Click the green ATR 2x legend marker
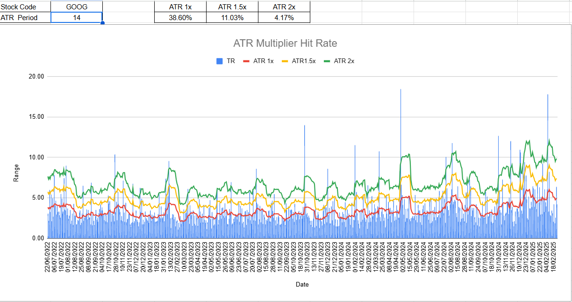 click(327, 61)
